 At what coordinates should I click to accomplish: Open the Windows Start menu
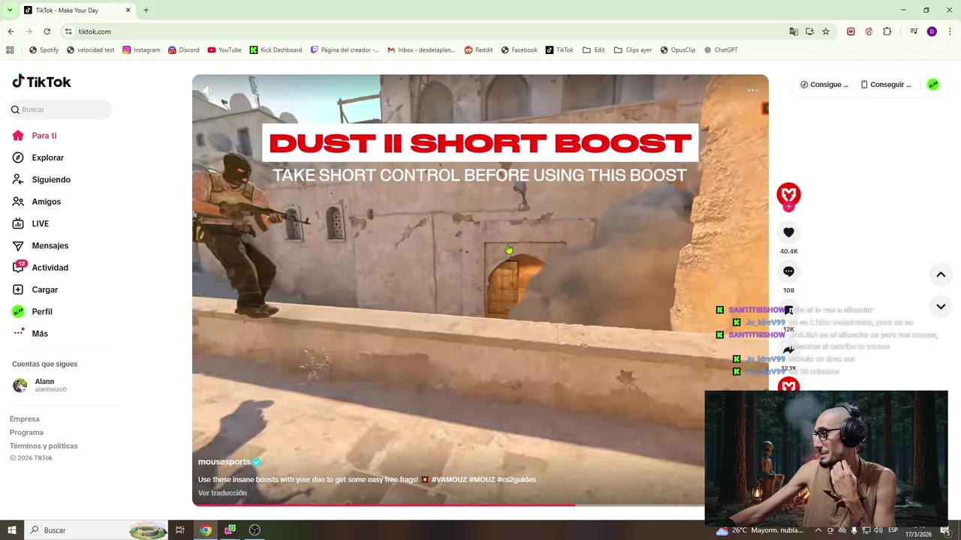pyautogui.click(x=12, y=530)
